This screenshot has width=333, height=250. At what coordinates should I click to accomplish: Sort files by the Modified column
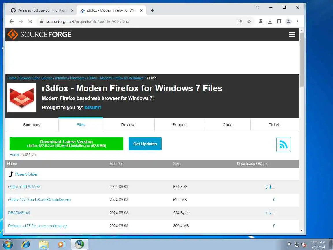[116, 163]
